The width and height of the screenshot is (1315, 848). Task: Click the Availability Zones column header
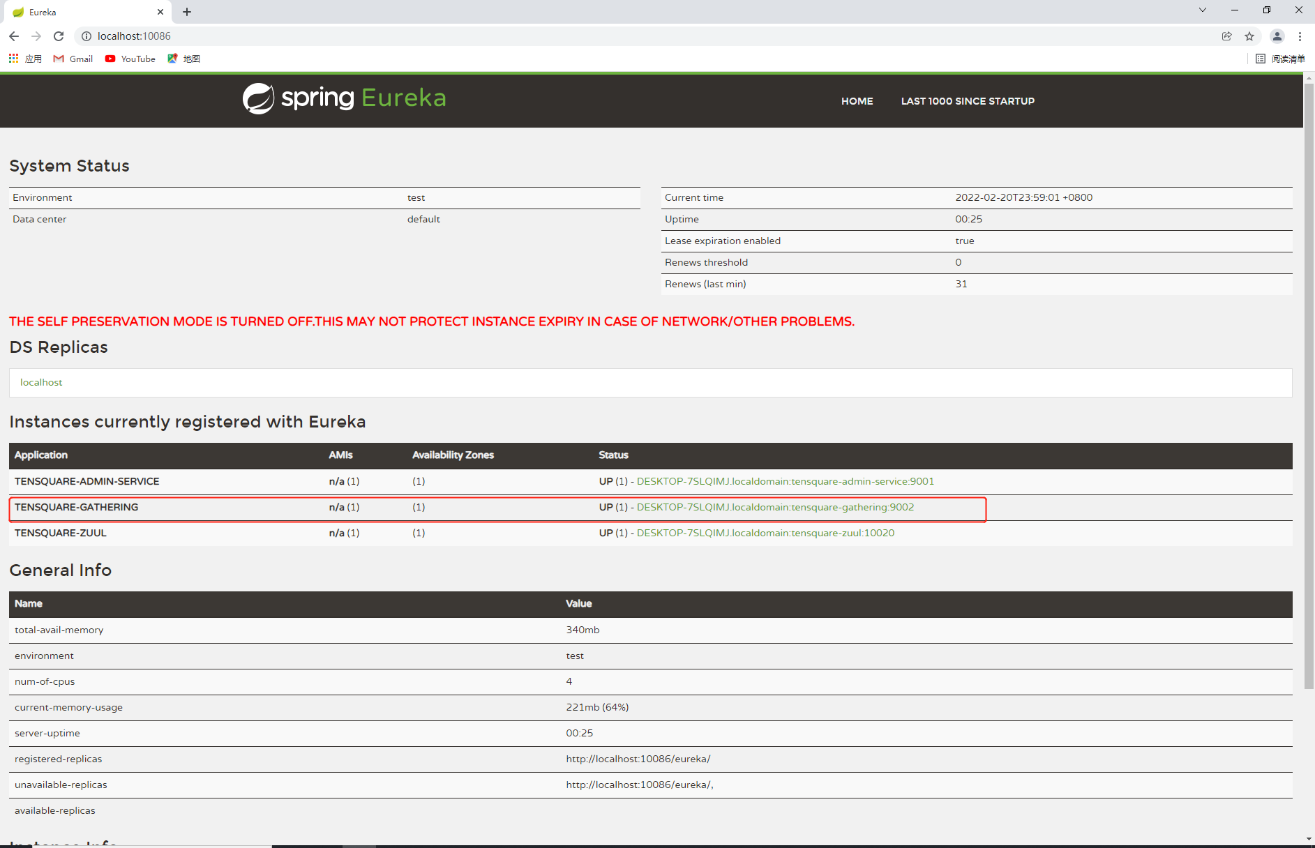click(453, 455)
